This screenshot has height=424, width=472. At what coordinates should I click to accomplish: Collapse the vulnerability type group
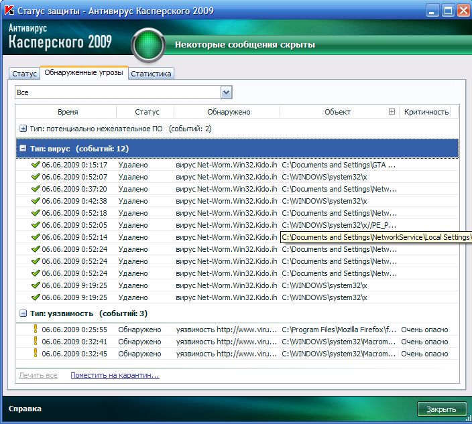coord(23,313)
